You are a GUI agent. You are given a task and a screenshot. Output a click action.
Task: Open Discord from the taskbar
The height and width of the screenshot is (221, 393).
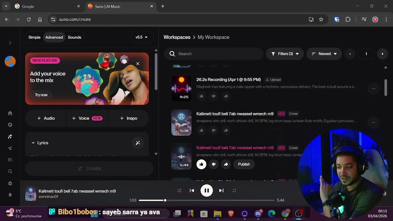258,214
